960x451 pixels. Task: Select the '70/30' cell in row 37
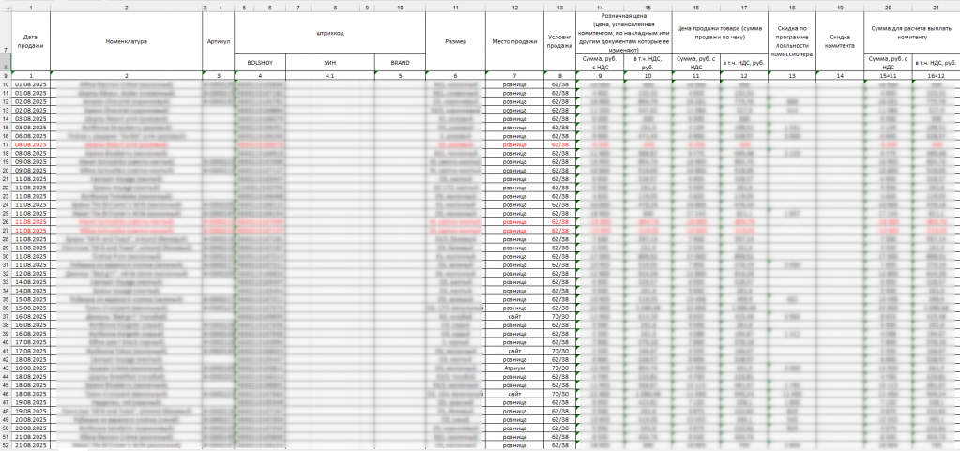click(x=559, y=317)
